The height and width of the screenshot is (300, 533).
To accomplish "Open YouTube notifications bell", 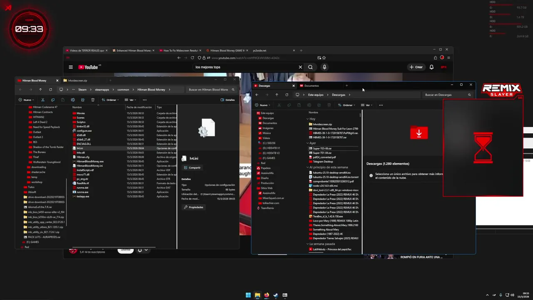I will coord(431,67).
